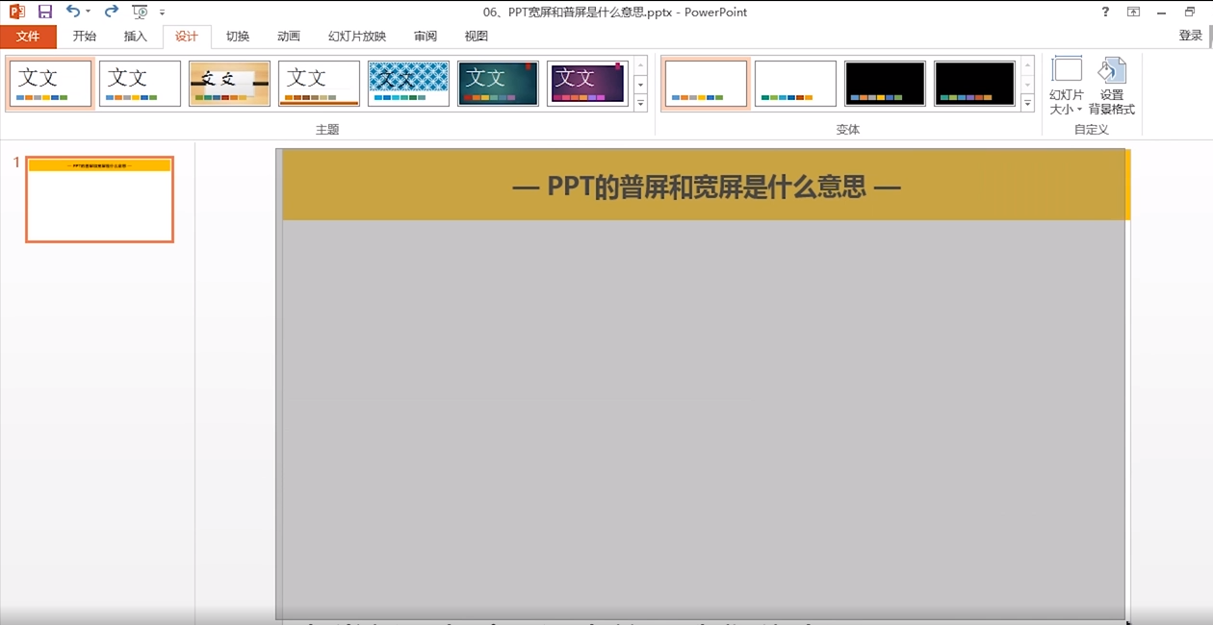Click the grey content area of the slide

[703, 419]
